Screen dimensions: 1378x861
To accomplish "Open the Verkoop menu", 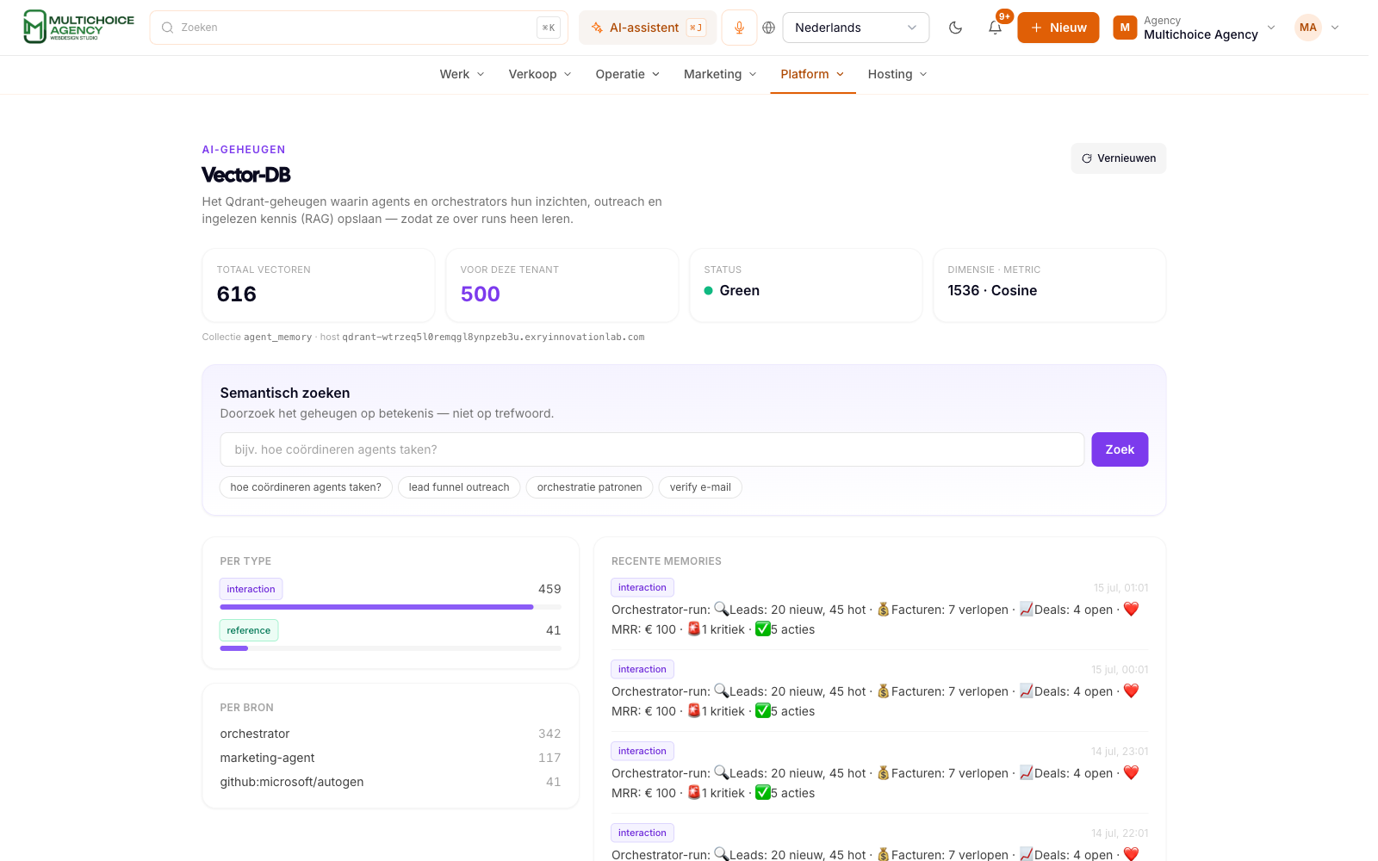I will point(540,74).
